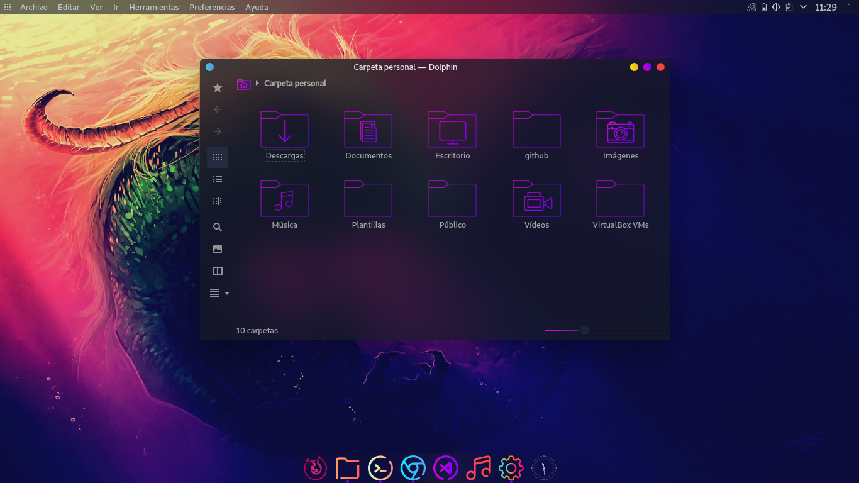
Task: Open the clipboard tray icon
Action: coord(789,7)
